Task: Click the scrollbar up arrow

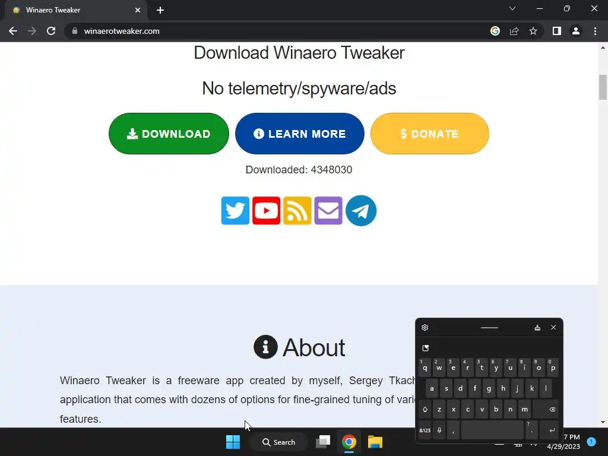Action: (x=603, y=47)
